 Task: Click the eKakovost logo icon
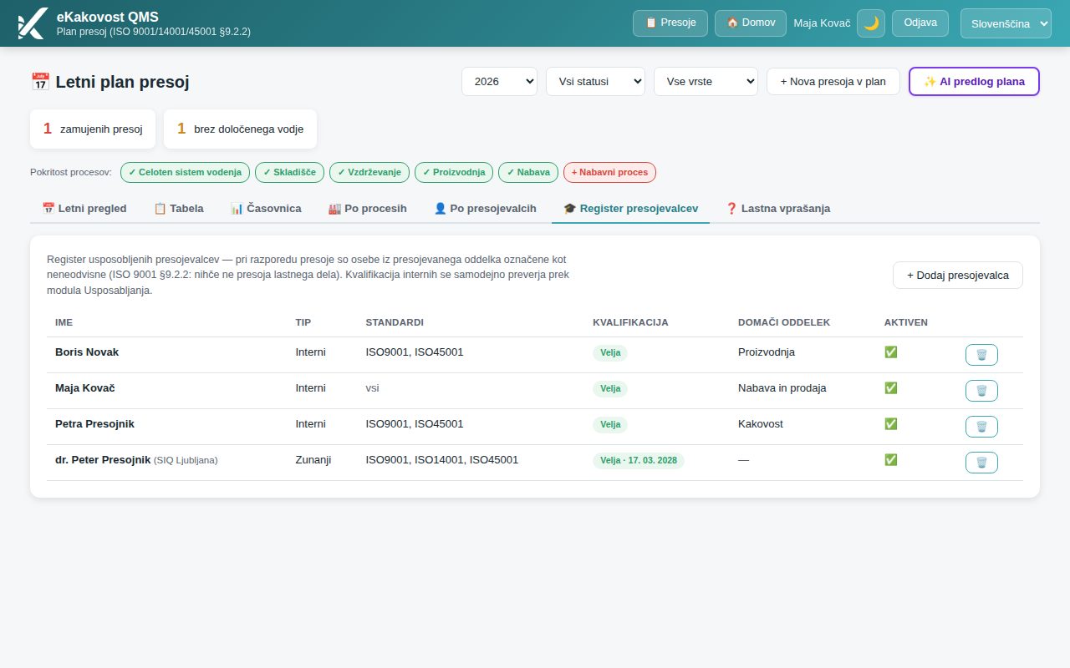pyautogui.click(x=32, y=23)
